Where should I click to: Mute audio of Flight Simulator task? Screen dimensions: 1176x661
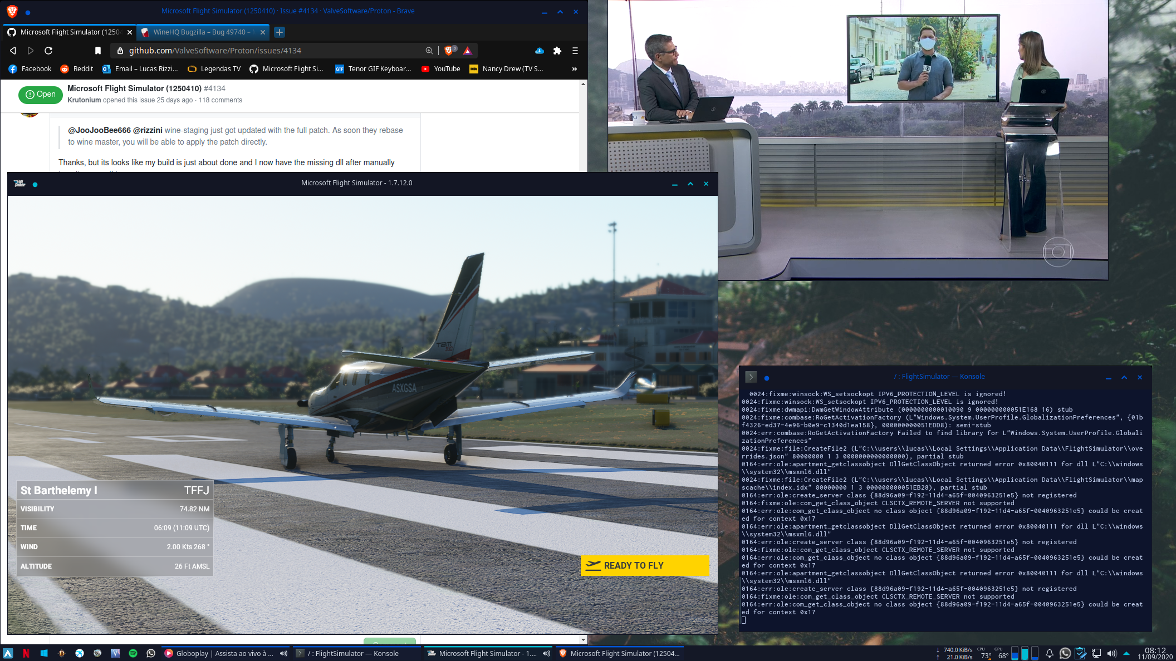click(546, 653)
